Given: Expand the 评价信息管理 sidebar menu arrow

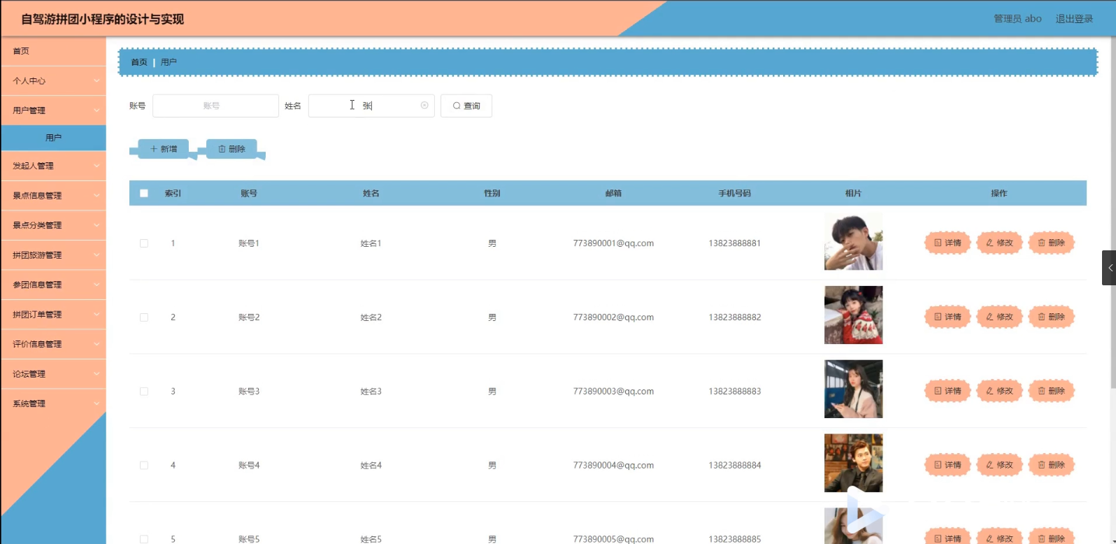Looking at the screenshot, I should [96, 344].
